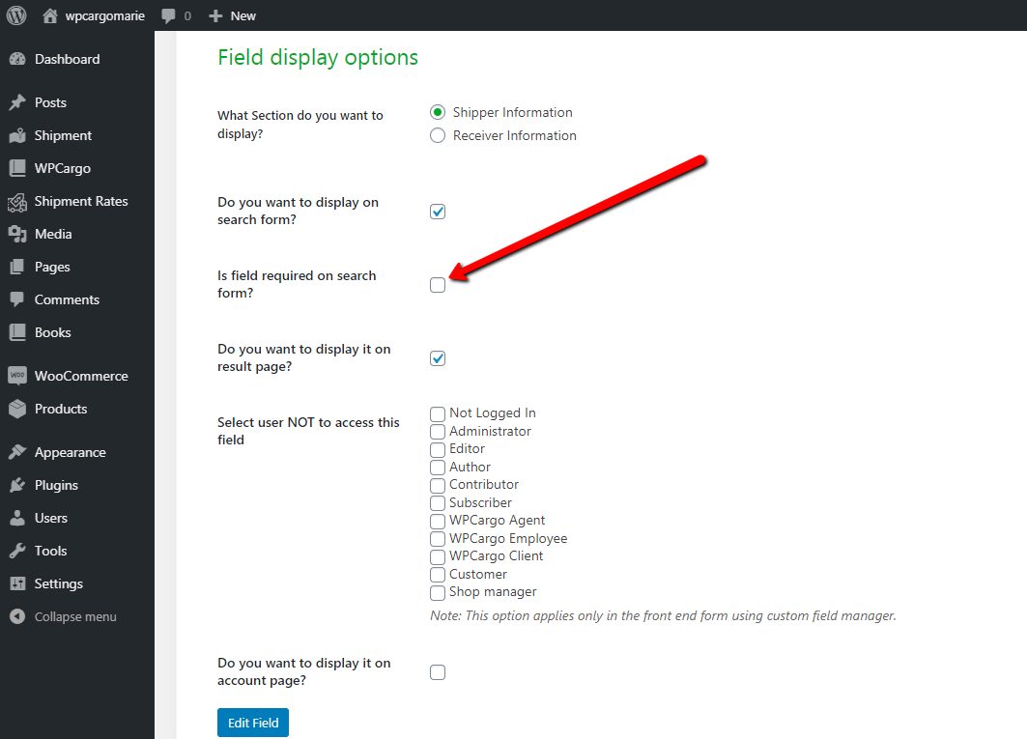Check the Editor checkbox
1027x739 pixels.
pos(438,449)
